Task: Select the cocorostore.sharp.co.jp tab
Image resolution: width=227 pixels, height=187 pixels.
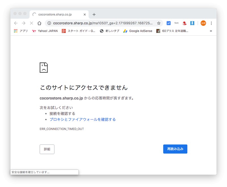Action: (x=55, y=14)
